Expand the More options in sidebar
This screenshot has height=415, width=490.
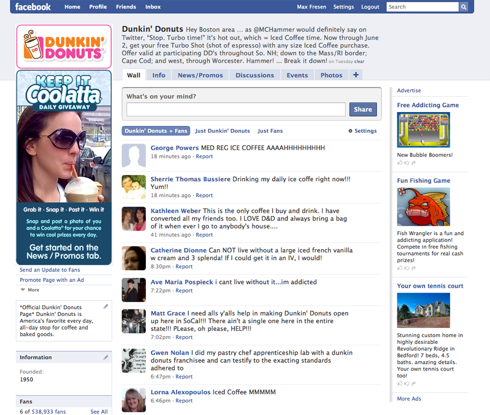pos(30,290)
